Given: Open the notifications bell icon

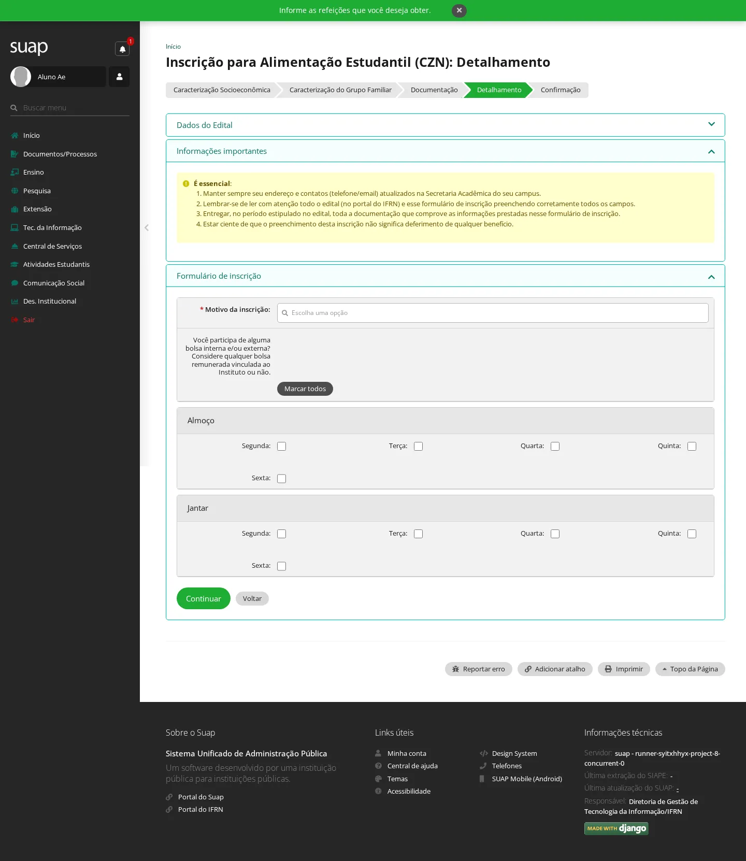Looking at the screenshot, I should [122, 49].
